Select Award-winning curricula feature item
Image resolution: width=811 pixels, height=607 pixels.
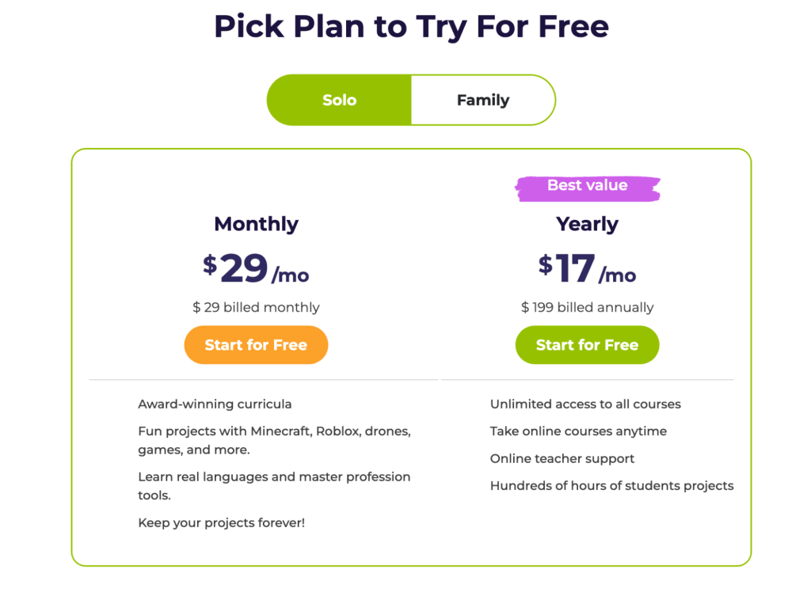[215, 404]
